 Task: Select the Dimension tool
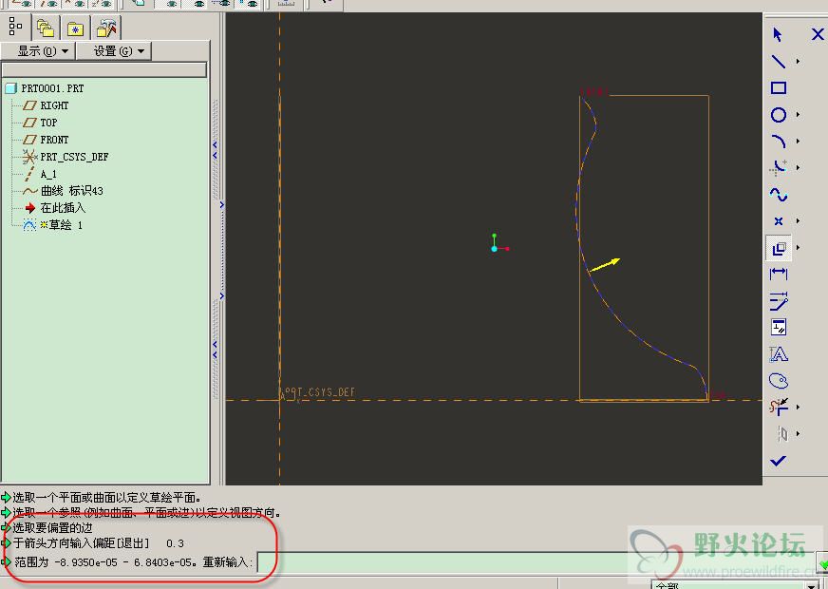[779, 274]
